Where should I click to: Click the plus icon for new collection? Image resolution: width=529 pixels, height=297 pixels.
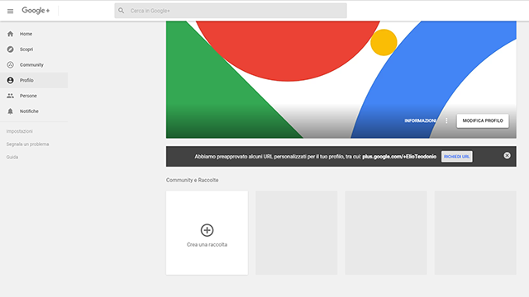(x=207, y=230)
